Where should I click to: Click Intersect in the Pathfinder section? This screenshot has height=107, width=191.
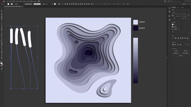[178, 45]
